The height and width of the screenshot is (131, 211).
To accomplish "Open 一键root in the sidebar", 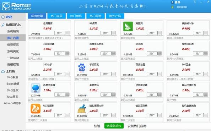I will (13, 58).
